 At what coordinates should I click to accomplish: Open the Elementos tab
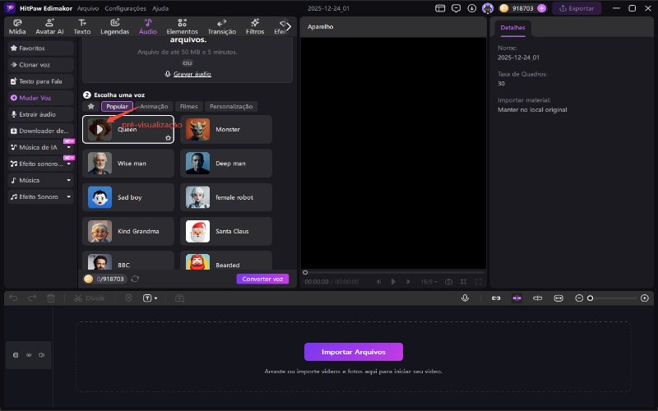(x=182, y=27)
